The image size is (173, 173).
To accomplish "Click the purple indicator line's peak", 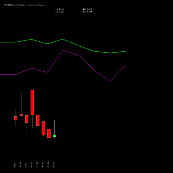I will pos(63,50).
